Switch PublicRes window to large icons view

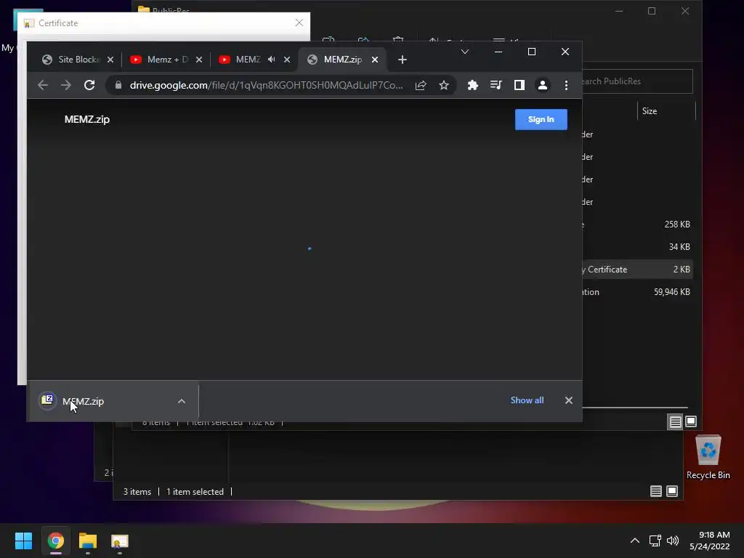(691, 421)
